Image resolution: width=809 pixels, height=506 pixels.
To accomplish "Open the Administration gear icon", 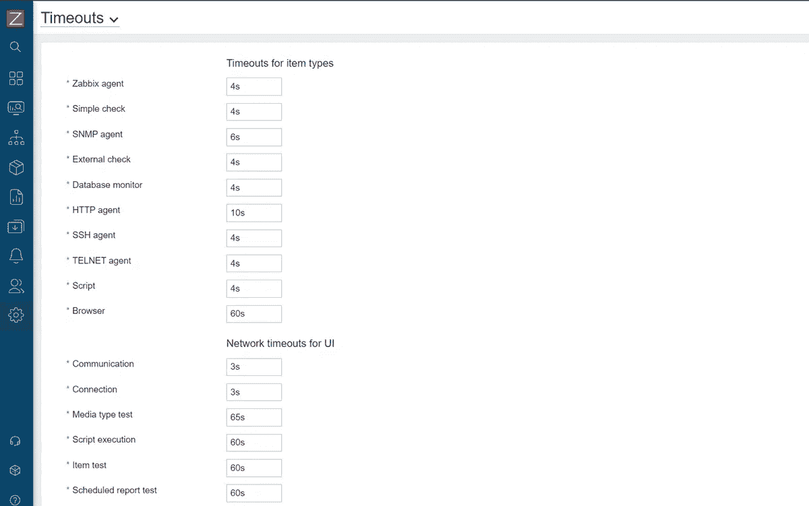I will pos(16,315).
